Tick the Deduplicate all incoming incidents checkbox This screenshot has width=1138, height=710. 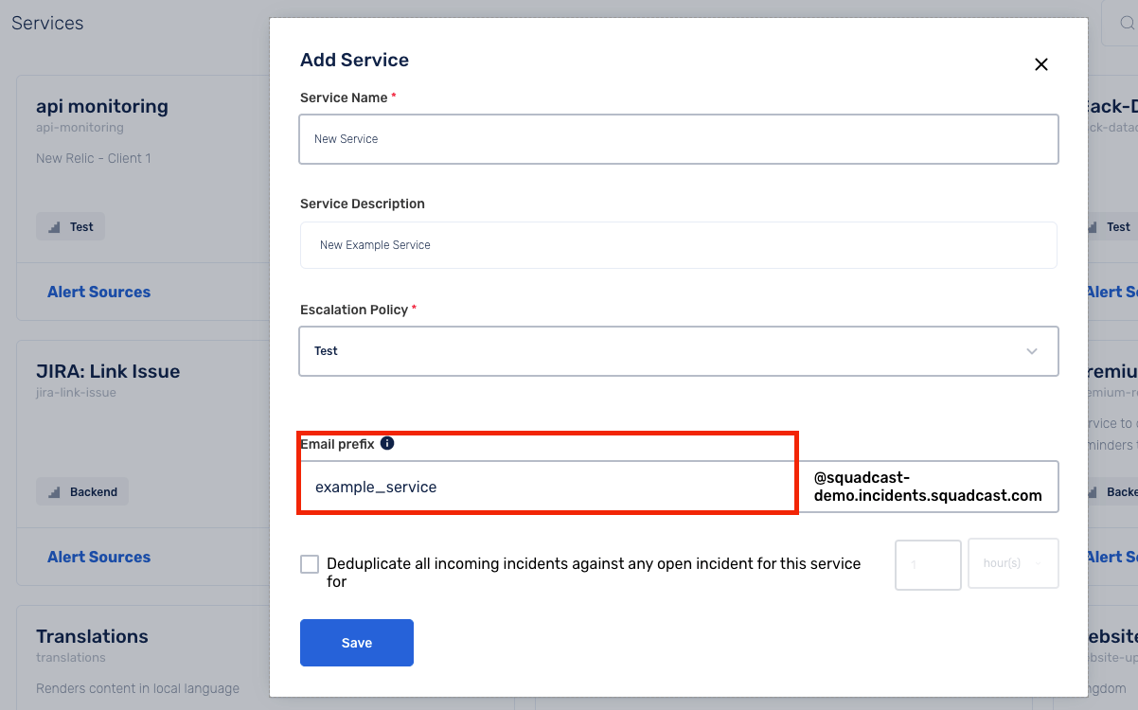click(x=310, y=564)
